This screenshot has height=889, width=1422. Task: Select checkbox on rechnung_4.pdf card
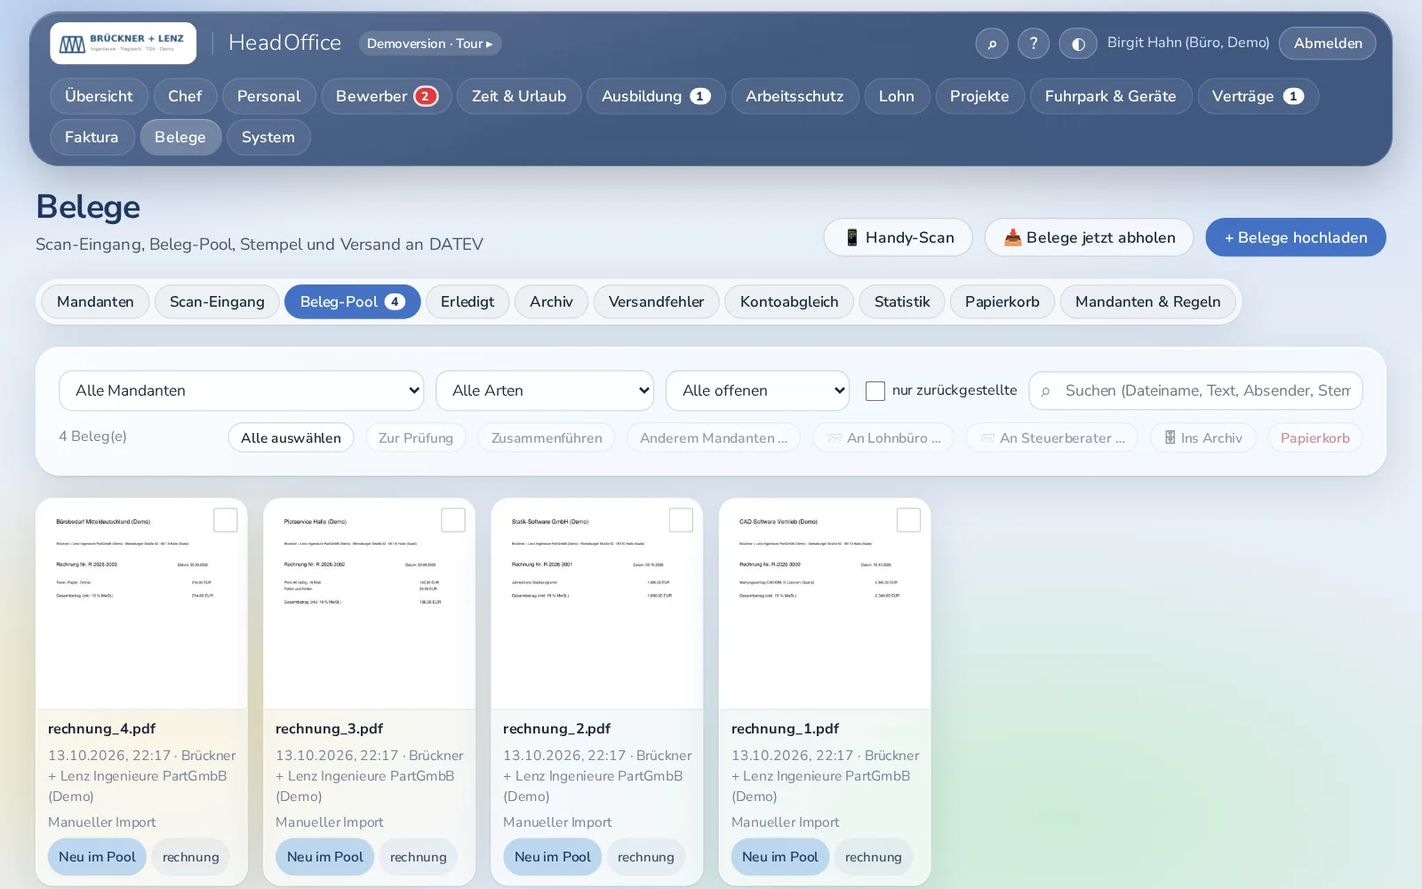226,520
